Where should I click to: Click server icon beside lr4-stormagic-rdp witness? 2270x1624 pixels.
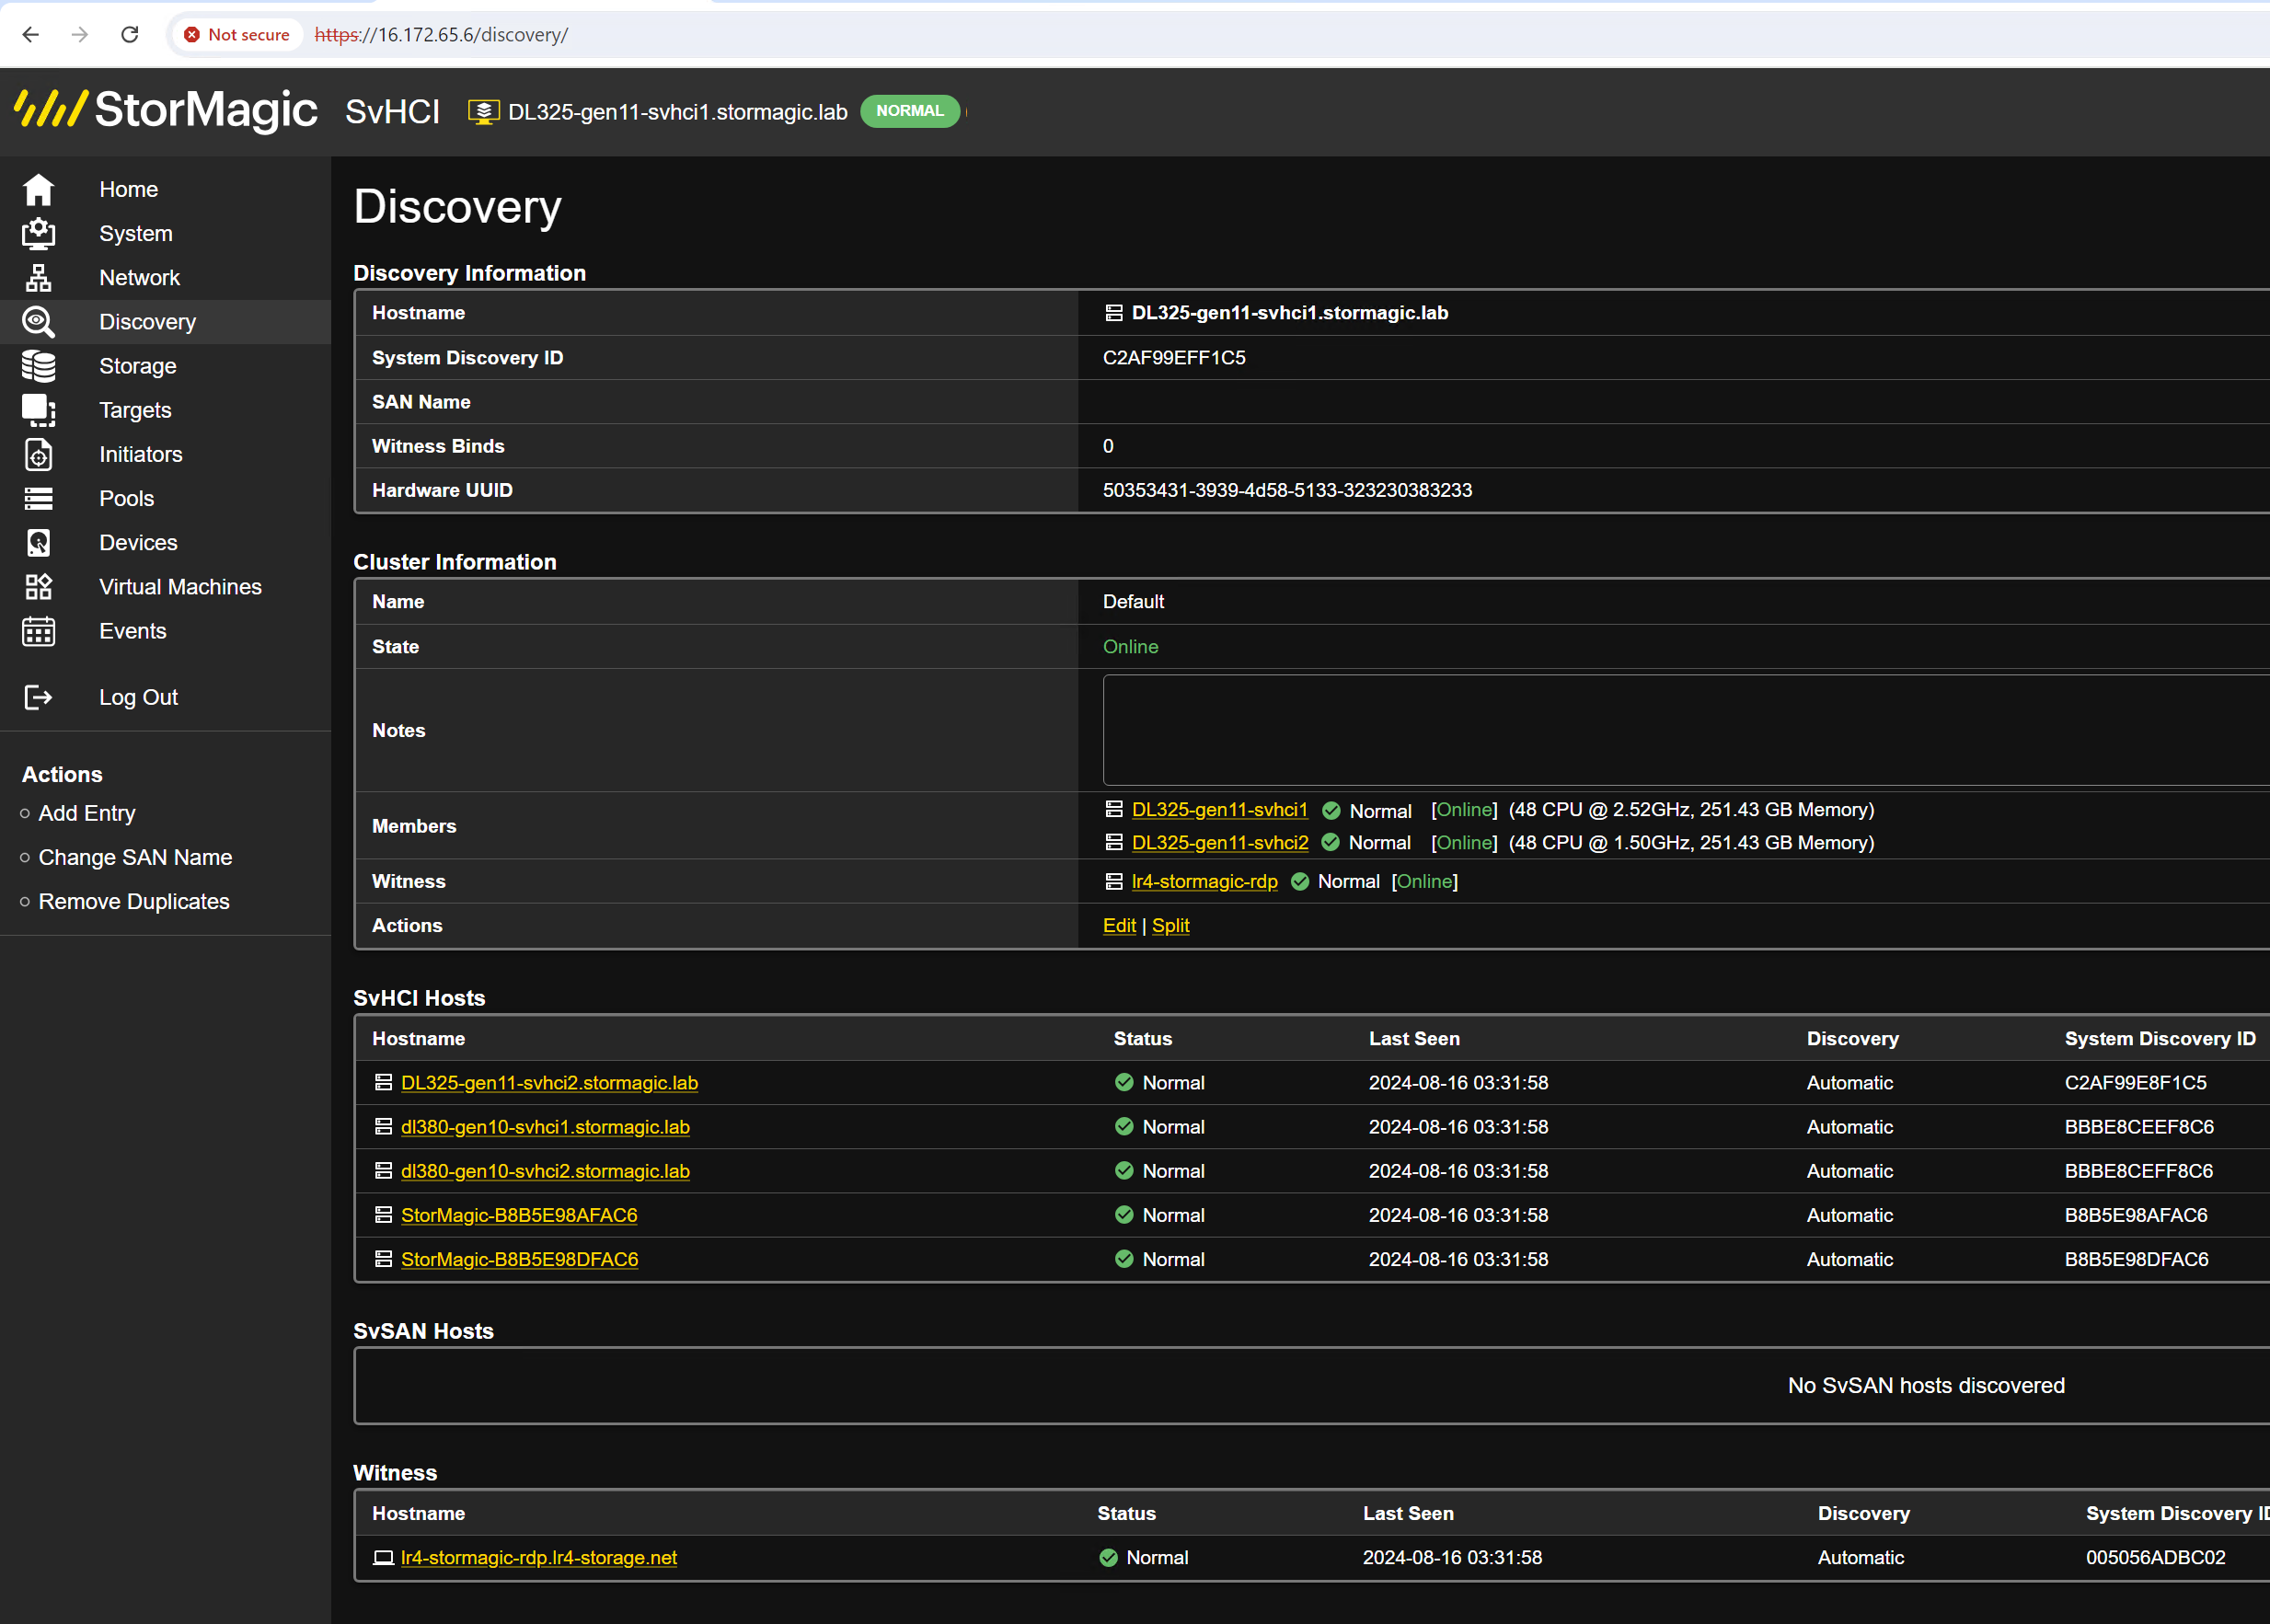click(1113, 881)
